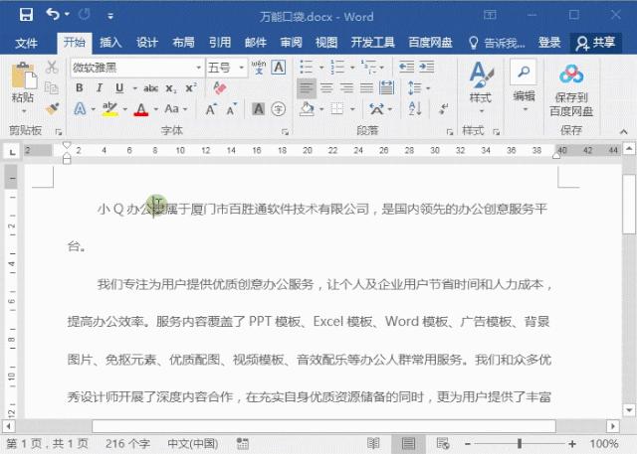The width and height of the screenshot is (637, 454).
Task: Click the 粘贴 paste button
Action: pyautogui.click(x=23, y=87)
